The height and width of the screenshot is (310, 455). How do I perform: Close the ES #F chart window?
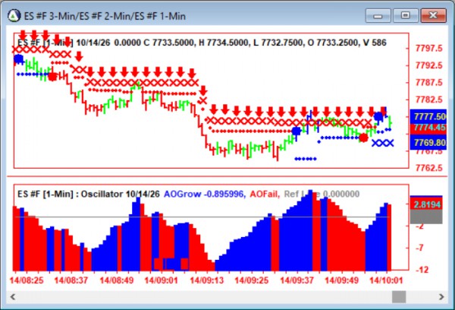(x=433, y=15)
